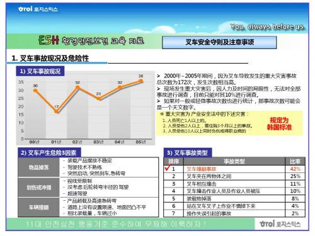The width and height of the screenshot is (315, 236).
Task: Click the '叉车夹在两物体之间' row
Action: point(234,176)
